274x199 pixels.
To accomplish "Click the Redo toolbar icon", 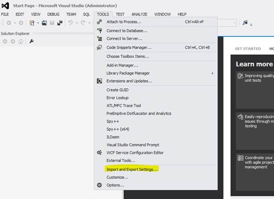I will pos(83,23).
